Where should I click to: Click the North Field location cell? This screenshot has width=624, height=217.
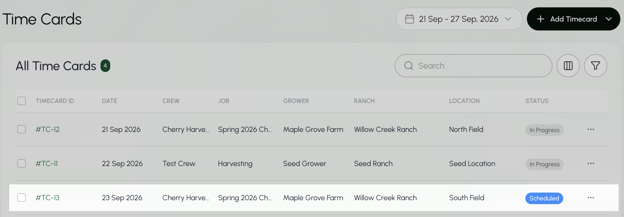point(466,129)
